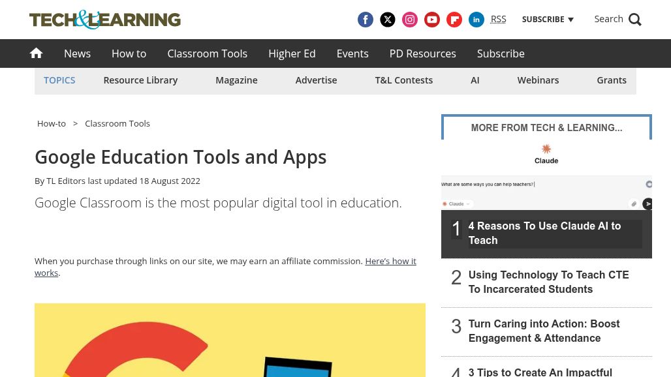Open the PD Resources menu
The height and width of the screenshot is (377, 671).
(x=423, y=53)
